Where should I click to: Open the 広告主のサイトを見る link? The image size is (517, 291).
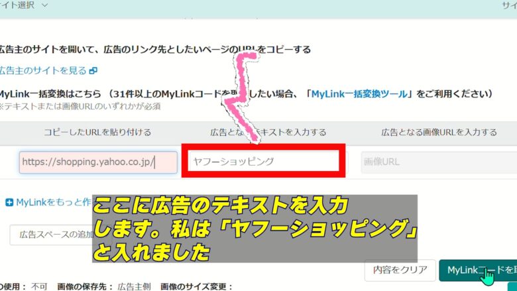42,70
